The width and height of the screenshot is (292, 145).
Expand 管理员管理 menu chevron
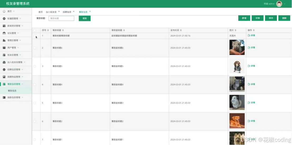20,40
